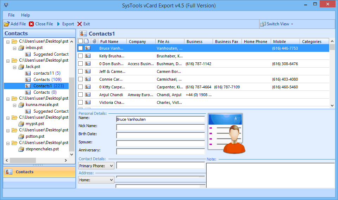Check the box for Kelly Brushaber
Viewport: 338px width, 200px height.
pos(80,56)
